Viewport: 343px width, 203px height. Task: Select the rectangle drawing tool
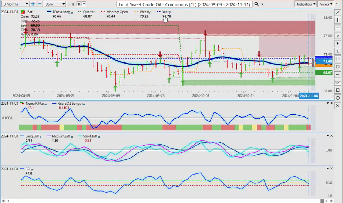[337, 90]
